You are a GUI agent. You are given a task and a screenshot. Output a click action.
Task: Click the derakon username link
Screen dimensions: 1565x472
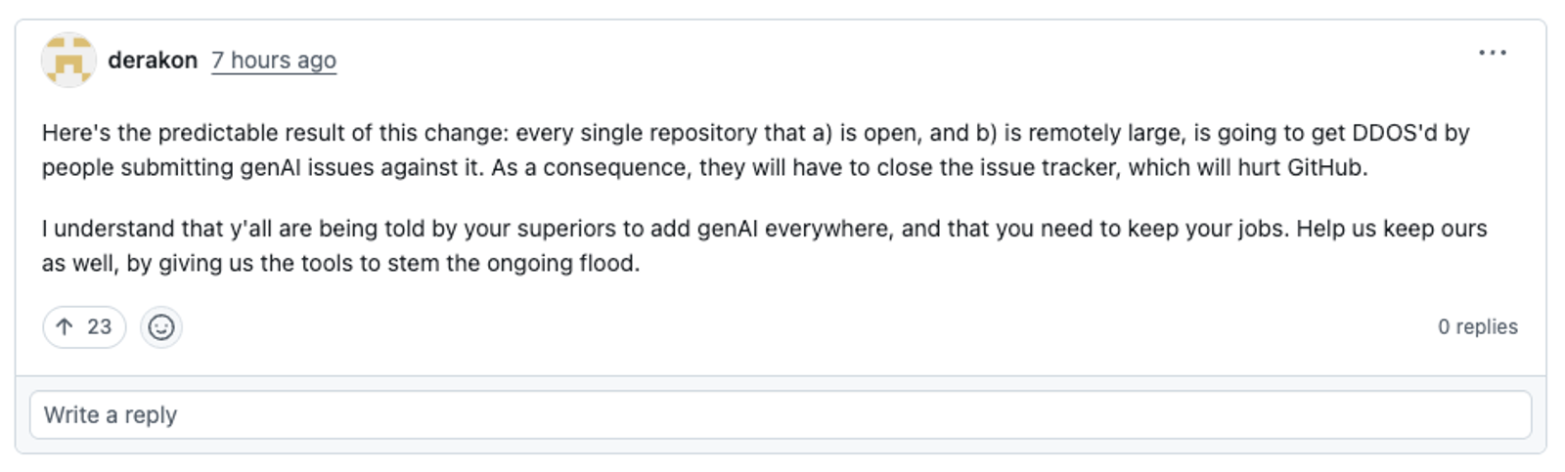click(153, 60)
